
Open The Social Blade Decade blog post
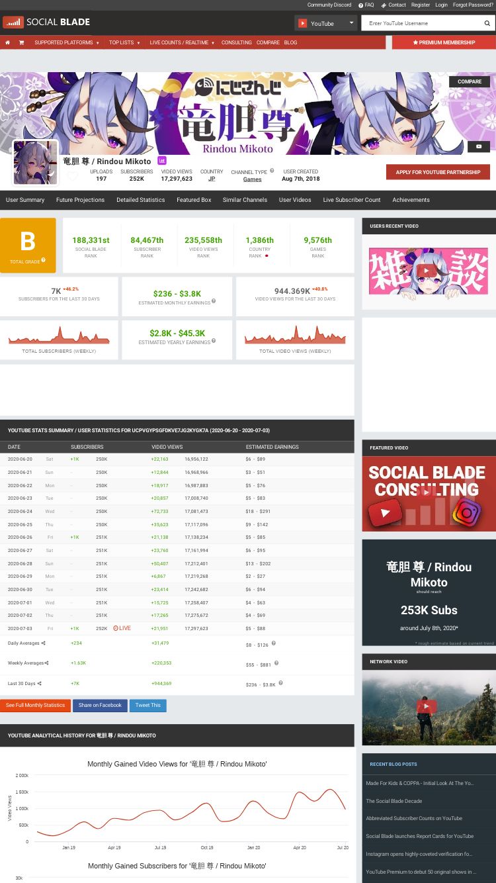[394, 801]
